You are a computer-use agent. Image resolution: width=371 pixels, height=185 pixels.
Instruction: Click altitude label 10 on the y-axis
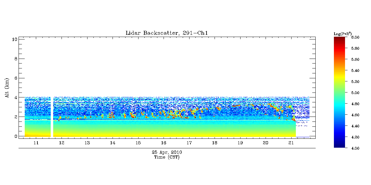pyautogui.click(x=14, y=39)
